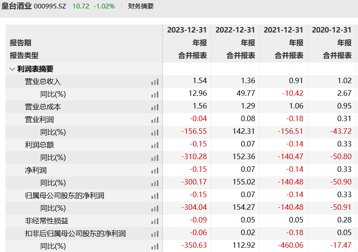Viewport: 358px width, 252px height.
Task: Click the -50.90 value
Action: click(x=341, y=182)
